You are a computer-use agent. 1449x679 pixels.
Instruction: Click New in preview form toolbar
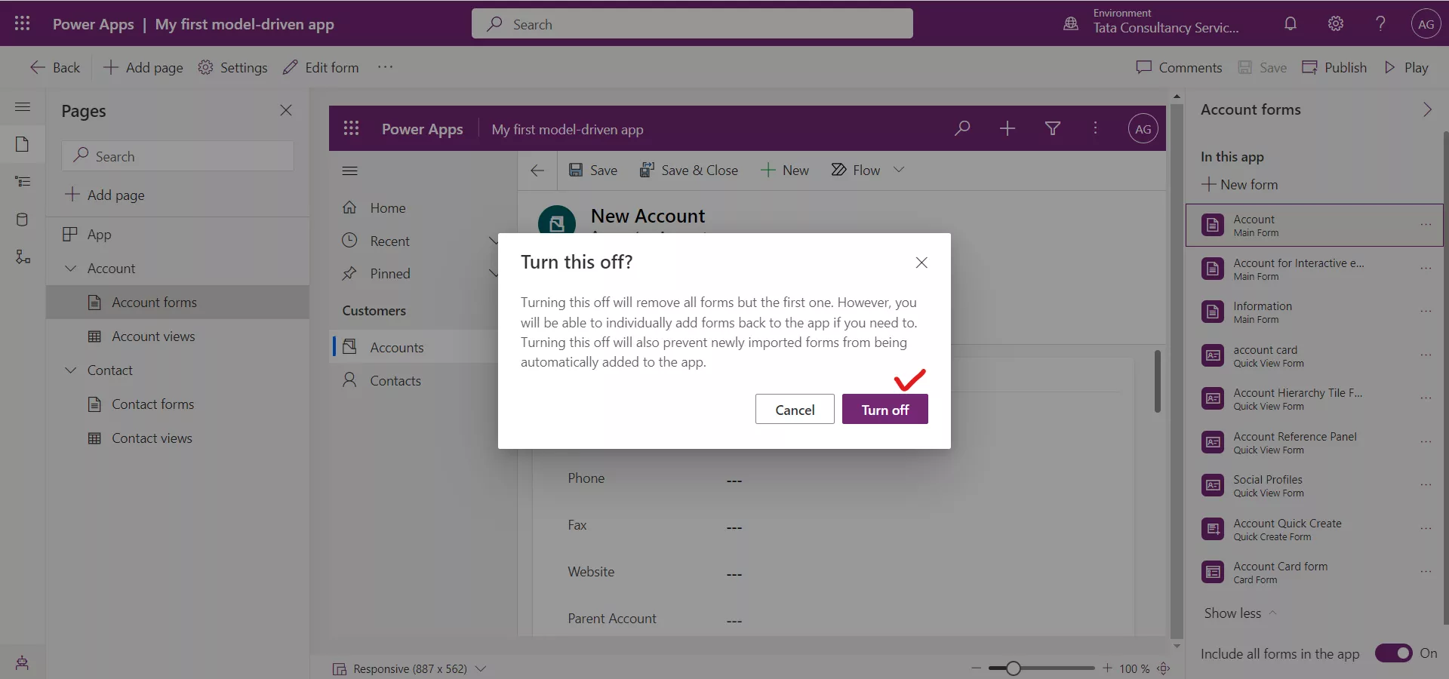tap(785, 171)
